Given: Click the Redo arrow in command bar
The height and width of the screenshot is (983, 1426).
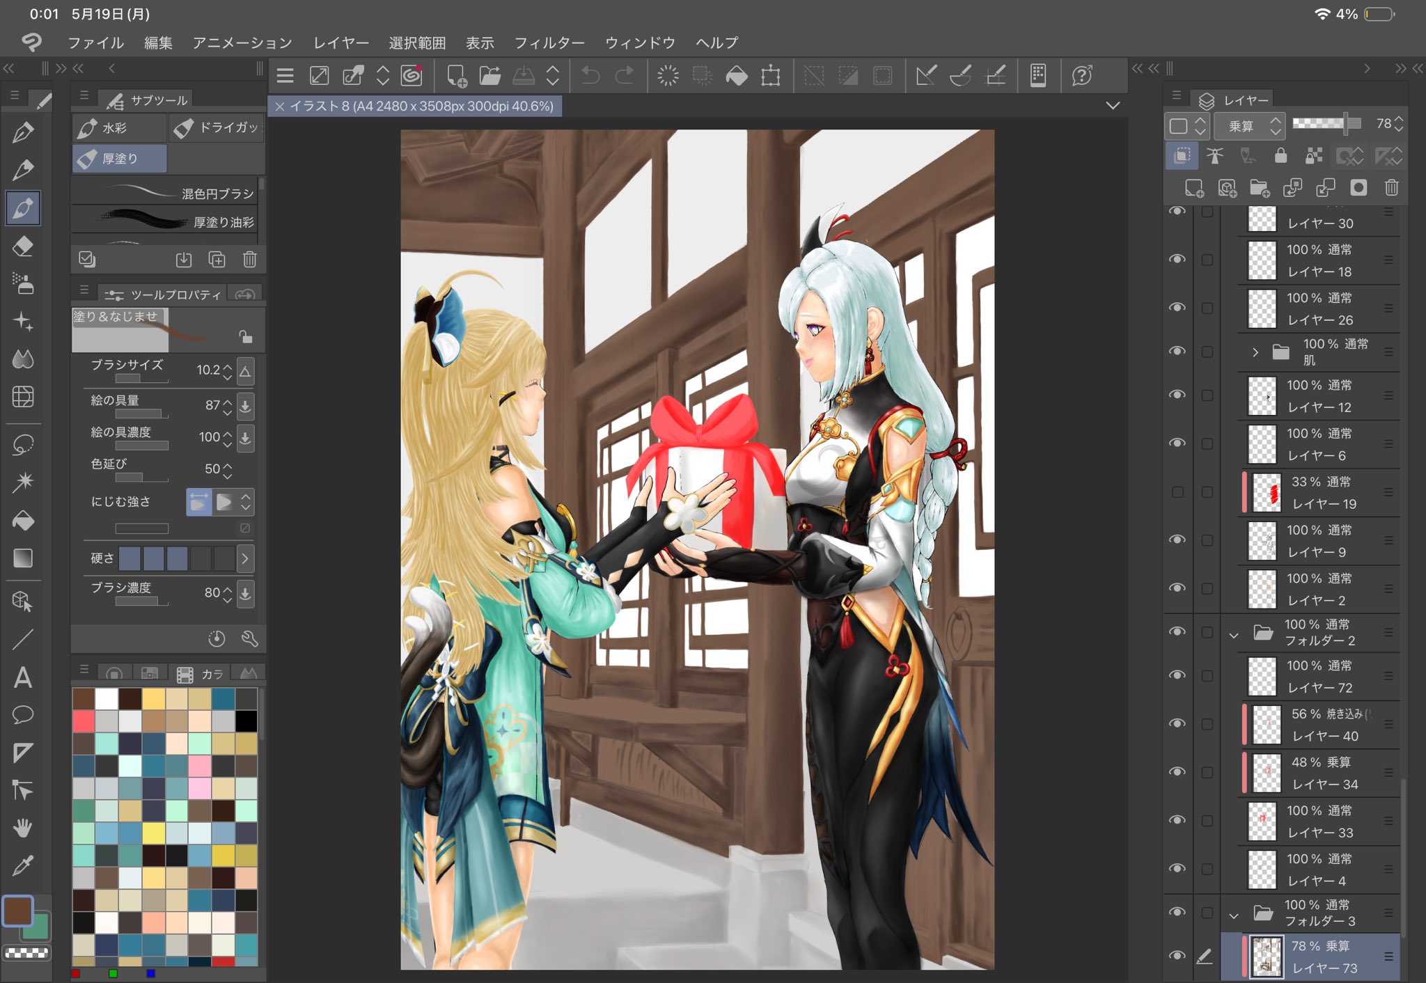Looking at the screenshot, I should point(625,75).
